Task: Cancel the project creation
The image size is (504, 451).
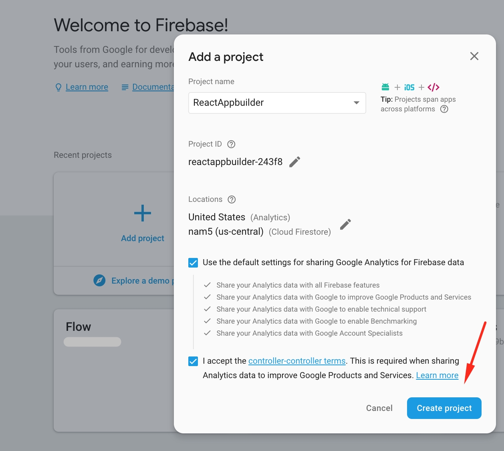Action: [x=379, y=408]
